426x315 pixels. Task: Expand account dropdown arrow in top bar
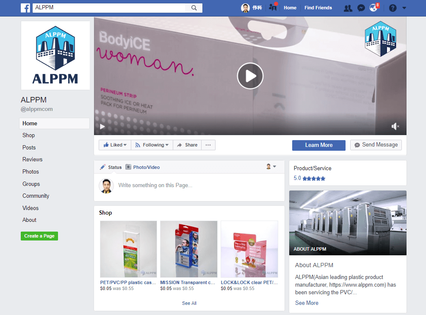click(404, 8)
